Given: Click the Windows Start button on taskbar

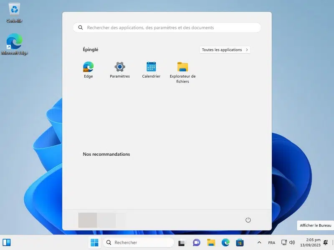Looking at the screenshot, I should (x=95, y=242).
